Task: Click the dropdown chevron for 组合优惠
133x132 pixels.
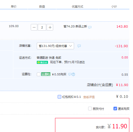Action: click(x=70, y=46)
